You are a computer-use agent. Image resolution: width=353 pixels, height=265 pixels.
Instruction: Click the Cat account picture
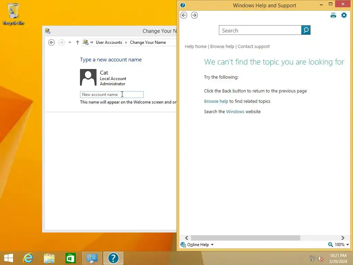pyautogui.click(x=88, y=77)
